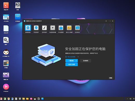
Task: Select the 应用商城 app store desktop icon
Action: point(18,18)
